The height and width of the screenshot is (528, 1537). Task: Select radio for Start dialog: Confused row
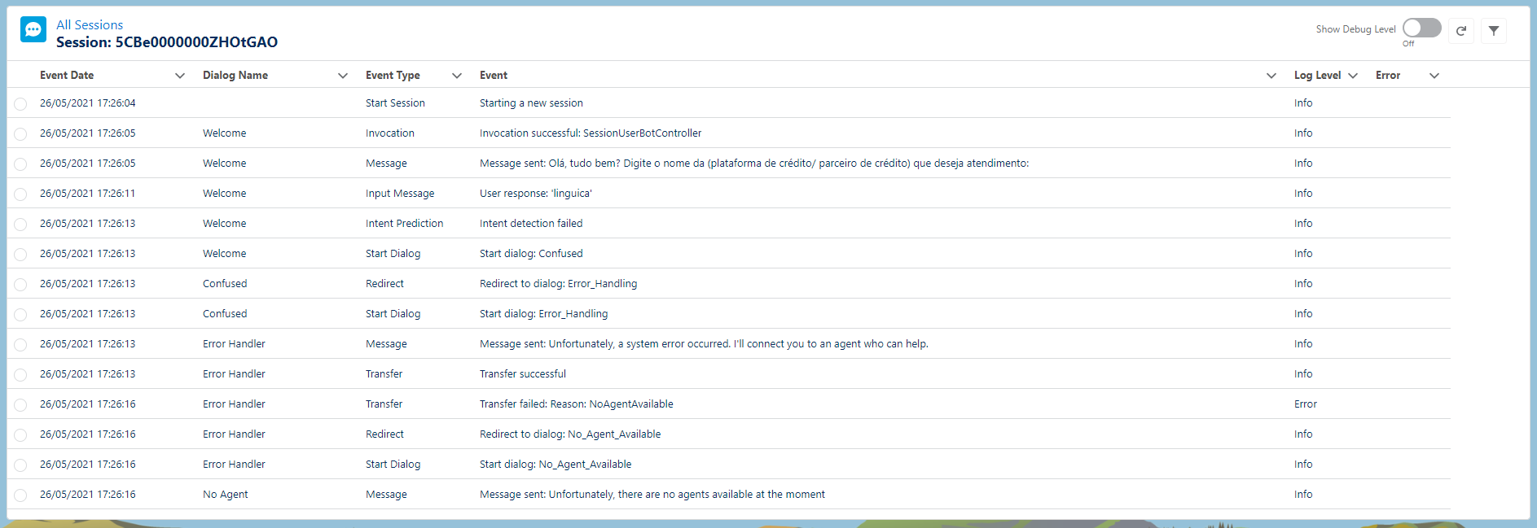click(20, 255)
